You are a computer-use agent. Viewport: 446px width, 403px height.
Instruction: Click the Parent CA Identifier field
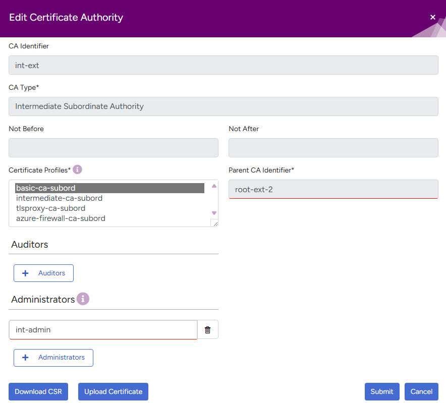[333, 190]
